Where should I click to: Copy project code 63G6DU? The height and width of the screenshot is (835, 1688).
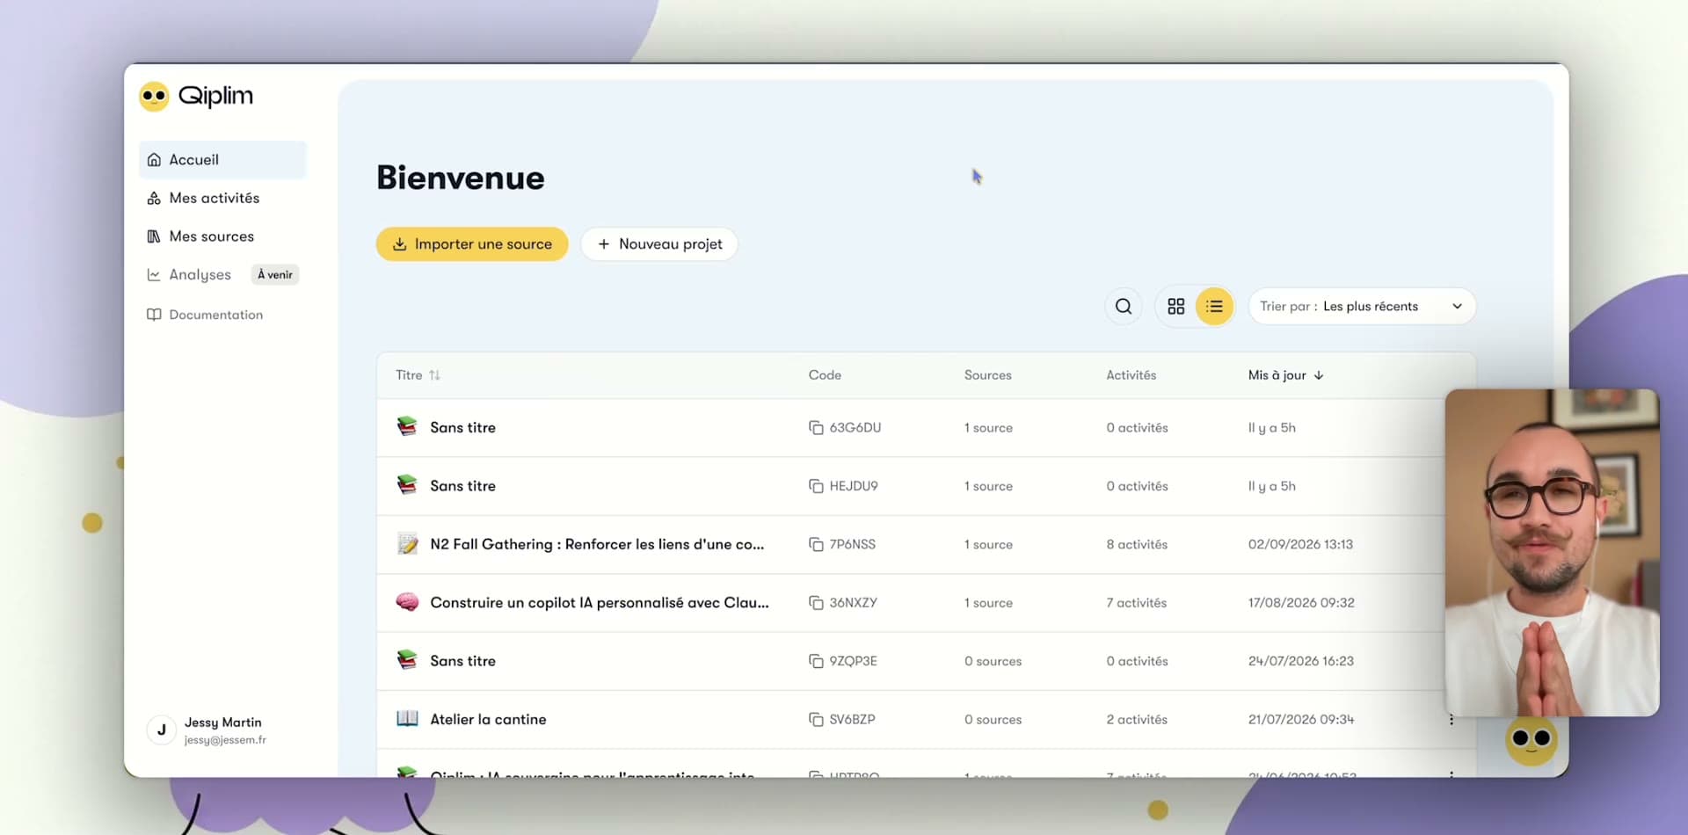tap(816, 428)
